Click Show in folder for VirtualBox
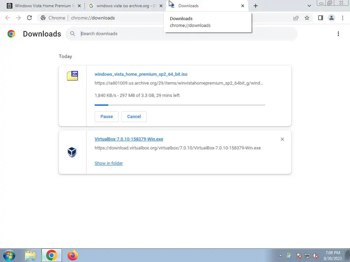This screenshot has width=350, height=262. pos(109,163)
